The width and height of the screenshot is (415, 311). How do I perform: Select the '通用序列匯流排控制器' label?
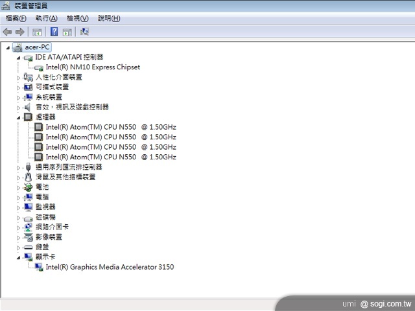pyautogui.click(x=69, y=167)
